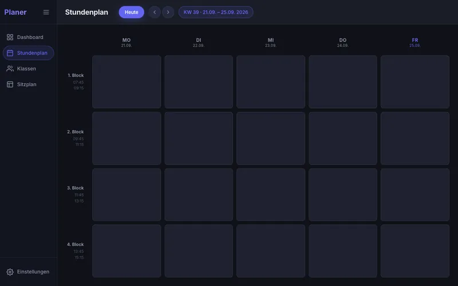Screen dimensions: 458x286
Task: Click the Einstellungen gear icon
Action: click(x=10, y=272)
